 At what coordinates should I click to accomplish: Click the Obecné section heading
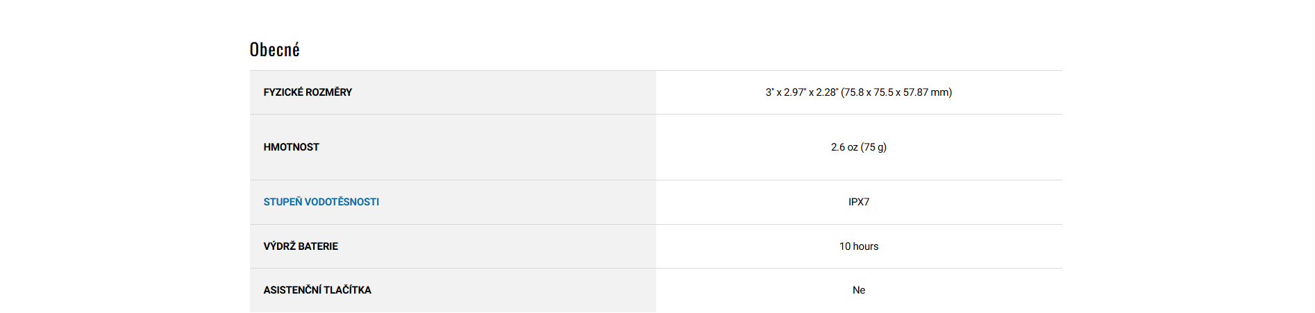[275, 50]
